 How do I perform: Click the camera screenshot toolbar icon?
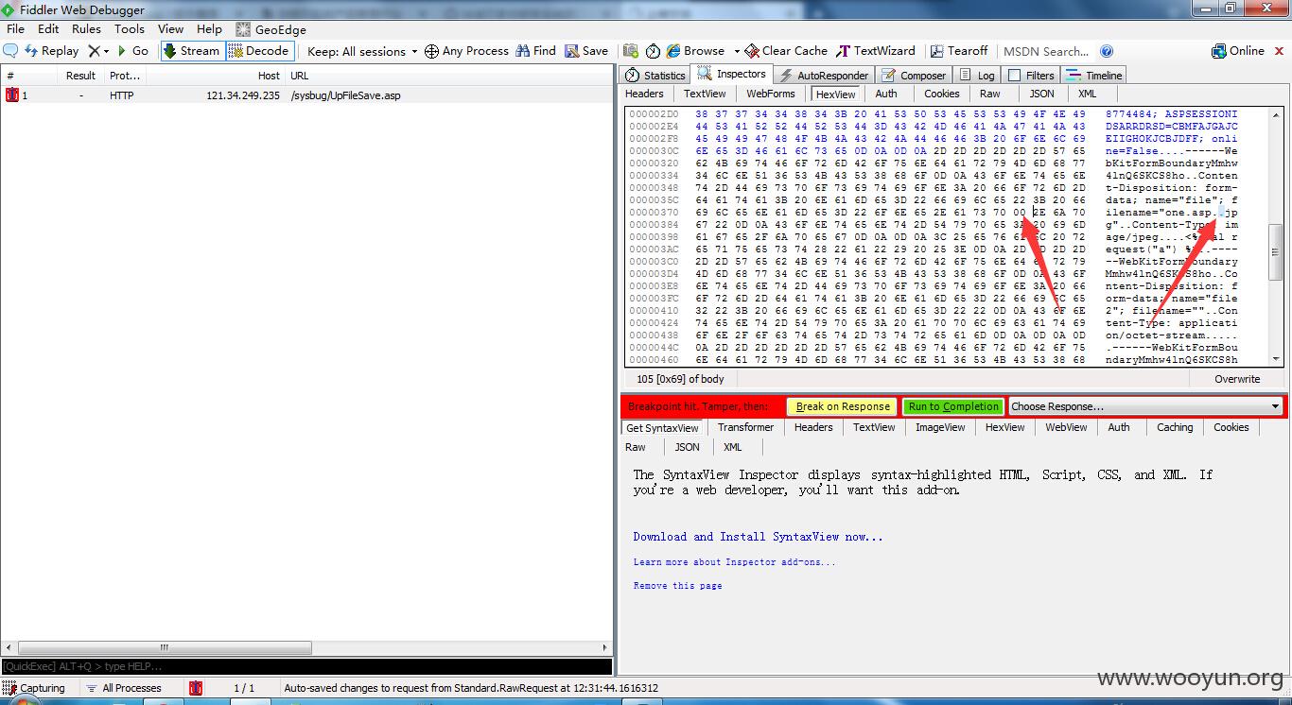tap(631, 51)
